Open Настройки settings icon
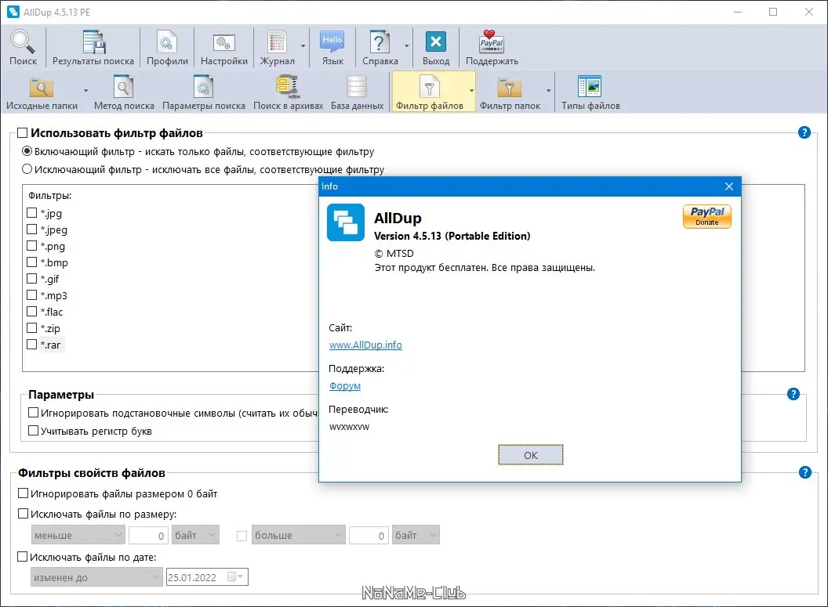The image size is (828, 607). 224,48
